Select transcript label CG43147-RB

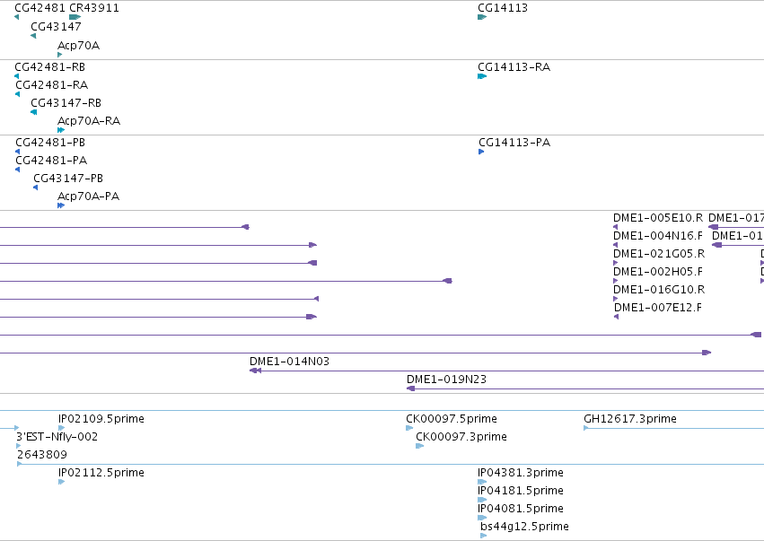(66, 103)
